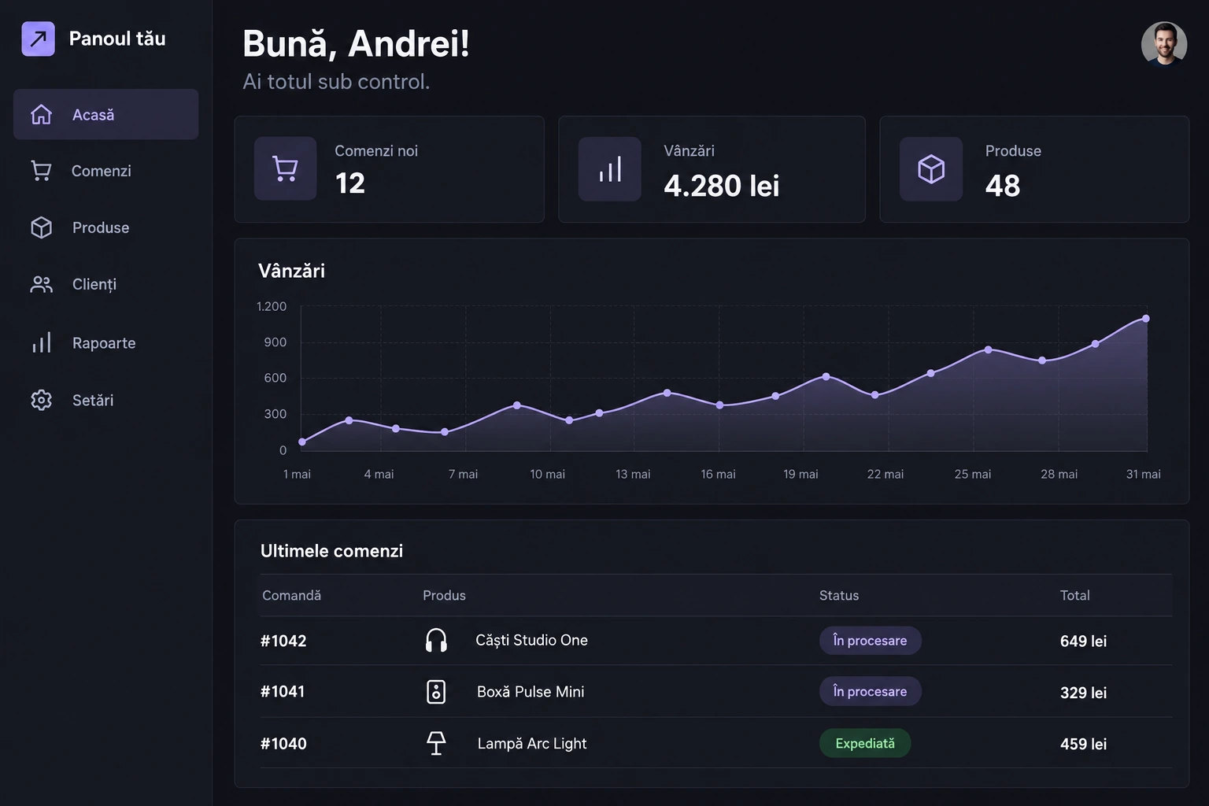Click the În procesare badge for order #1041
This screenshot has width=1209, height=806.
click(870, 691)
